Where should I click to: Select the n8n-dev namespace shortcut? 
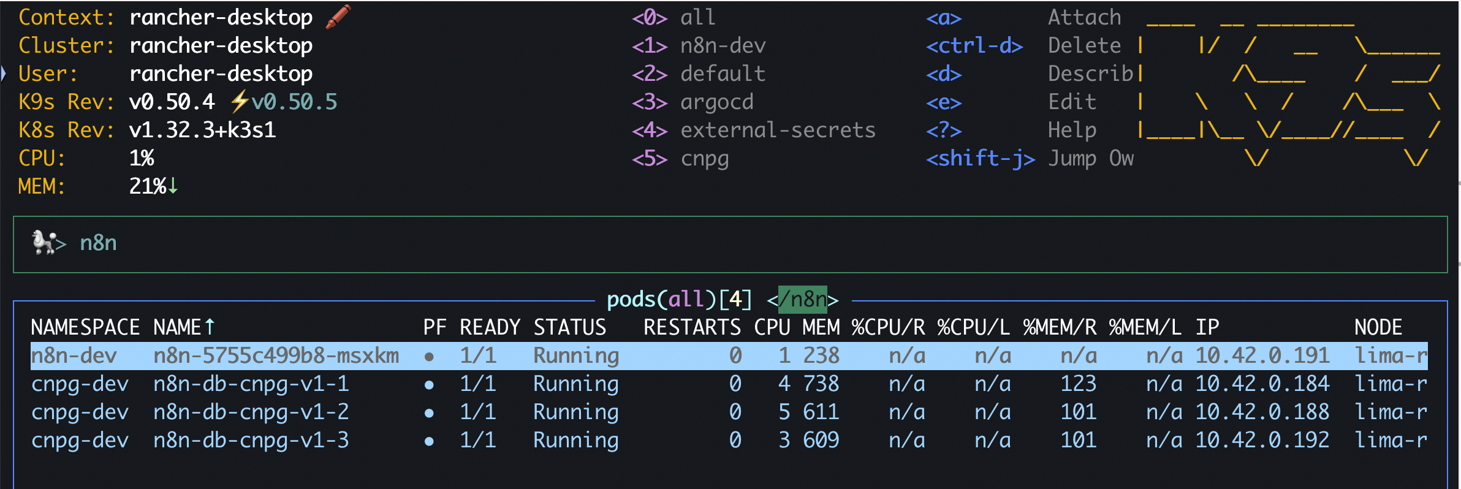(699, 45)
